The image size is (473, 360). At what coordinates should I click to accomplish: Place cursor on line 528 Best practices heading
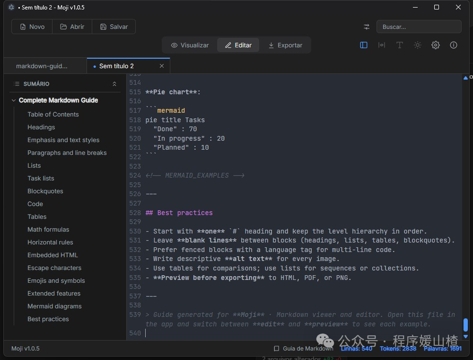point(179,213)
